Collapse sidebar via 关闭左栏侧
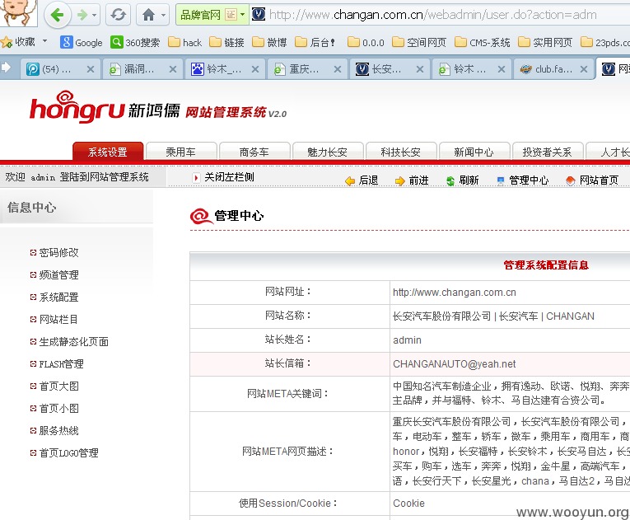 pos(224,177)
